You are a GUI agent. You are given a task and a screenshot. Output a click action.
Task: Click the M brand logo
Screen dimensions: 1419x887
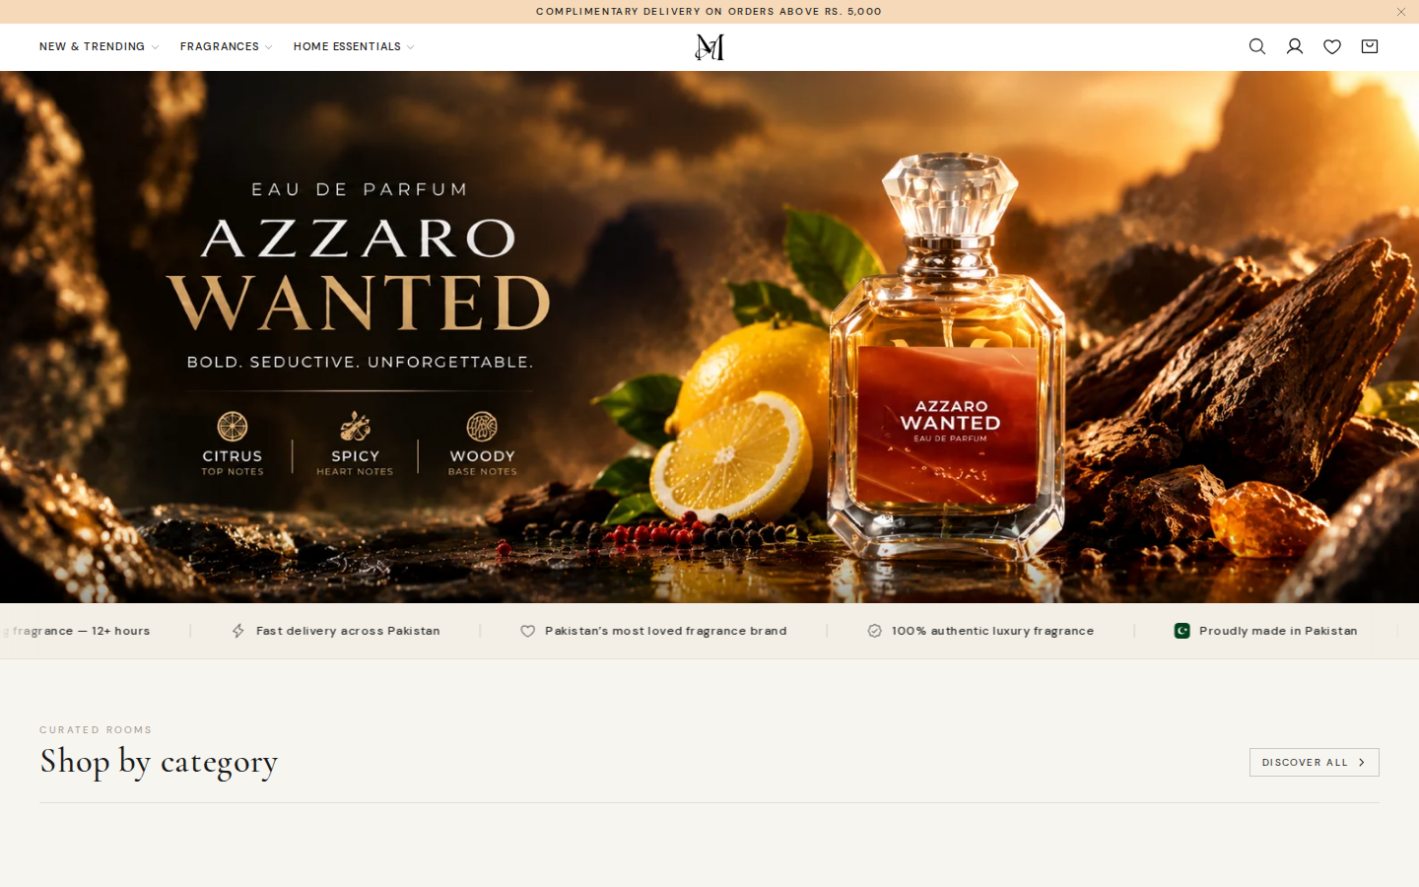[709, 47]
